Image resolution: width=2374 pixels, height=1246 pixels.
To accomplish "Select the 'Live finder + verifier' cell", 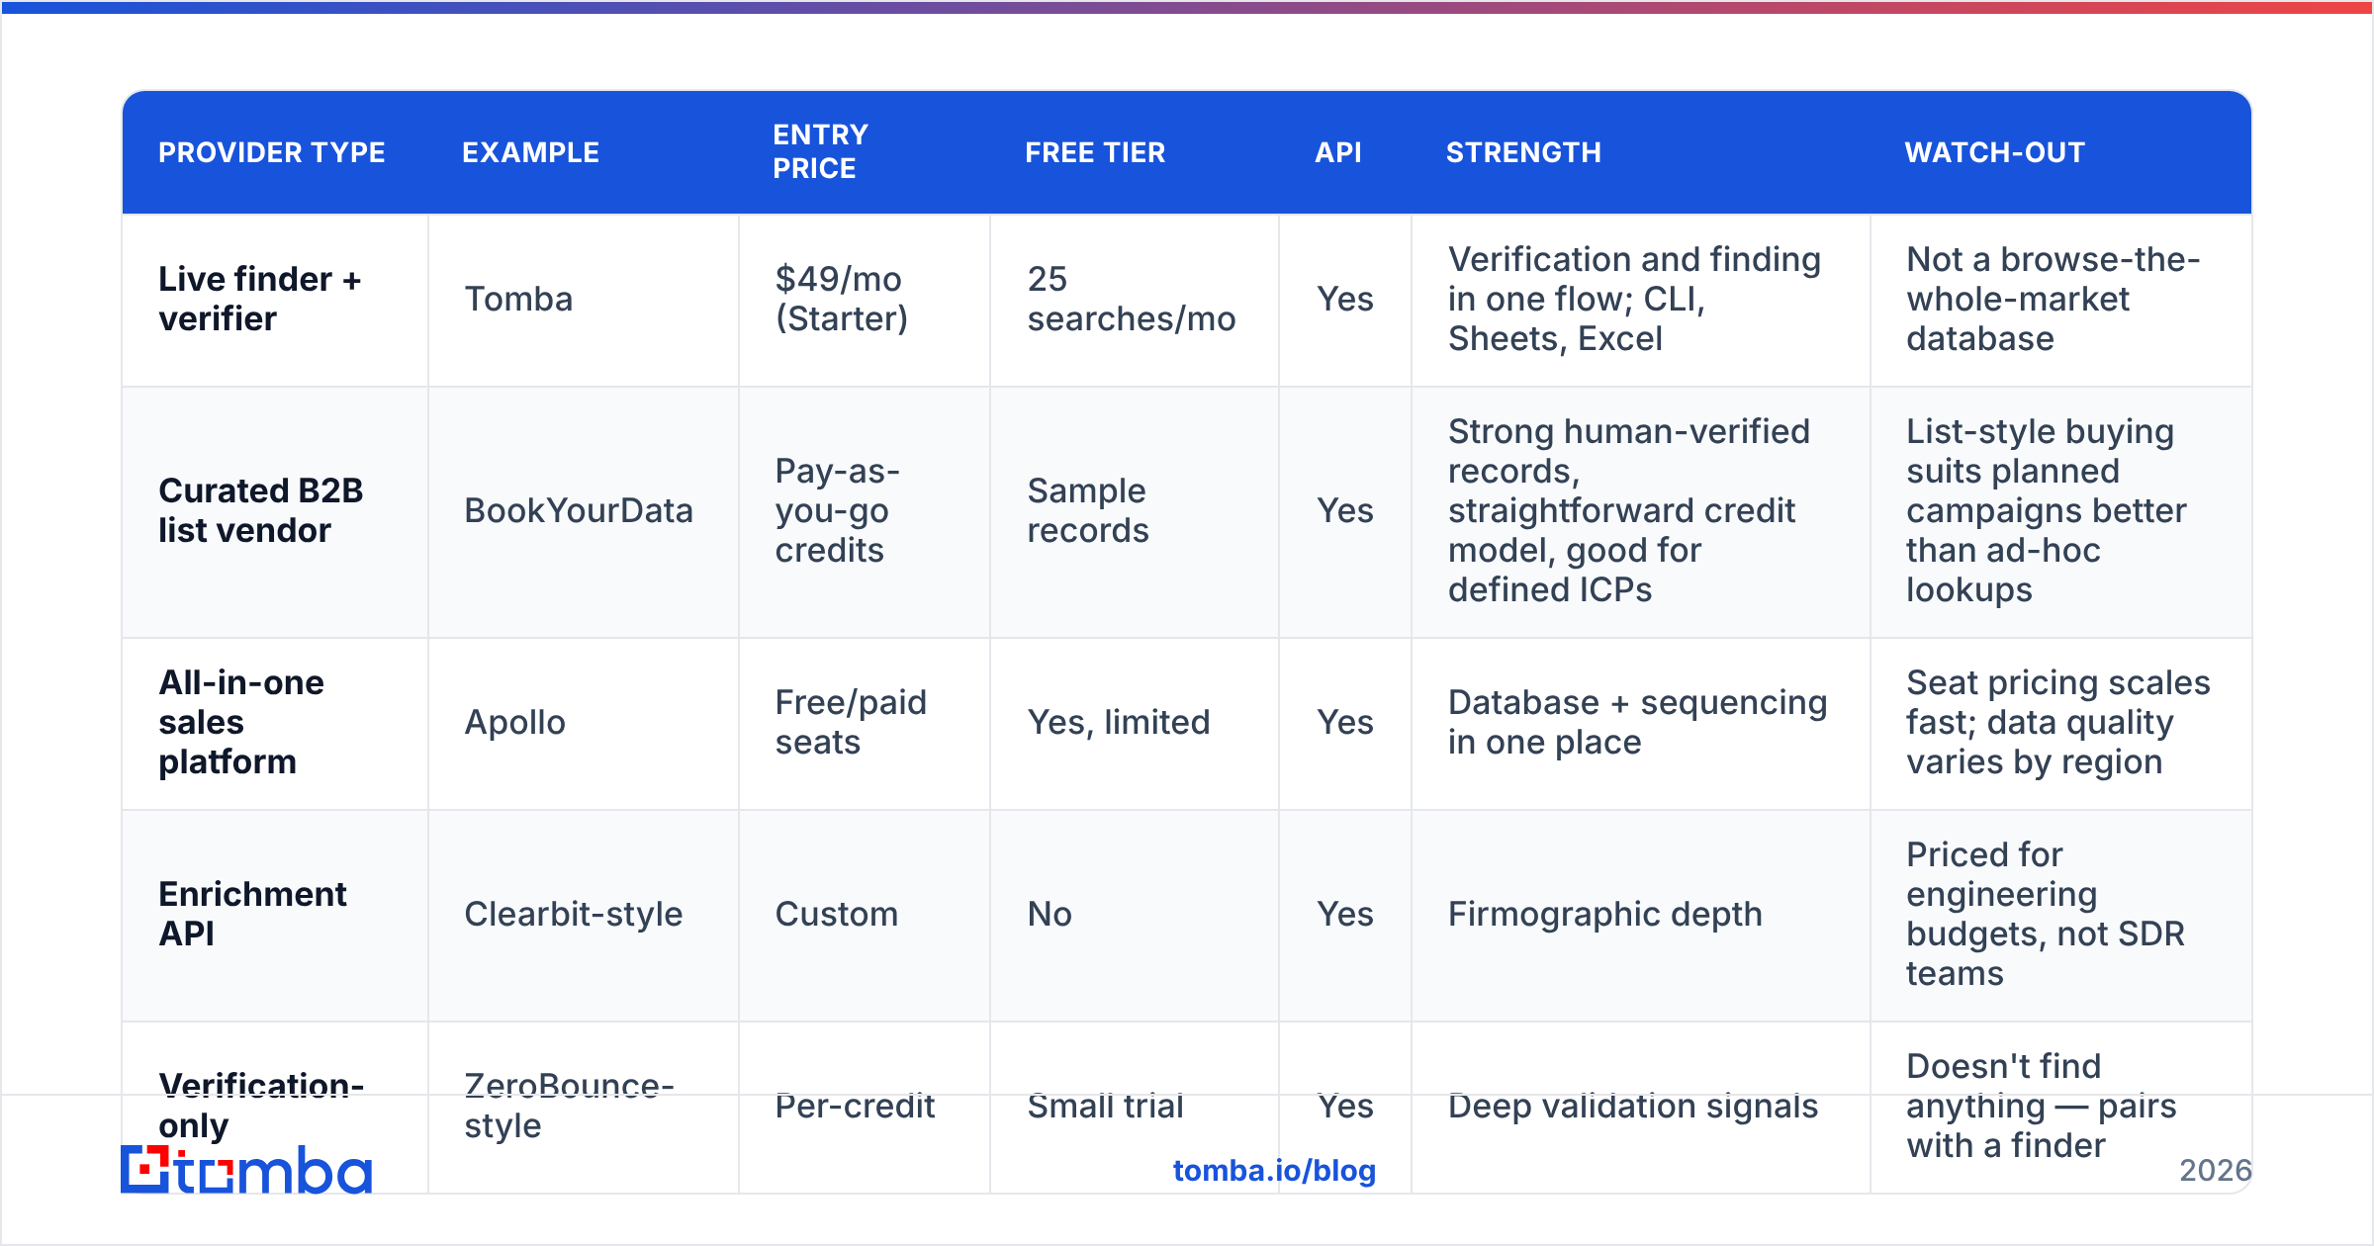I will pos(275,300).
